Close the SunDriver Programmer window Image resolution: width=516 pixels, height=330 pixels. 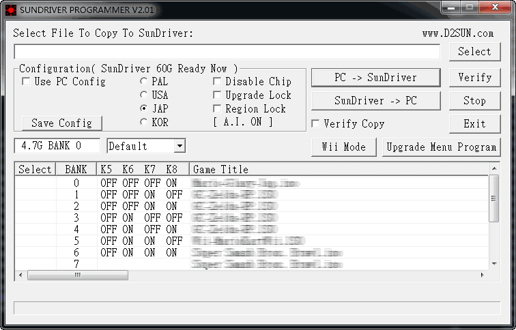(x=495, y=7)
